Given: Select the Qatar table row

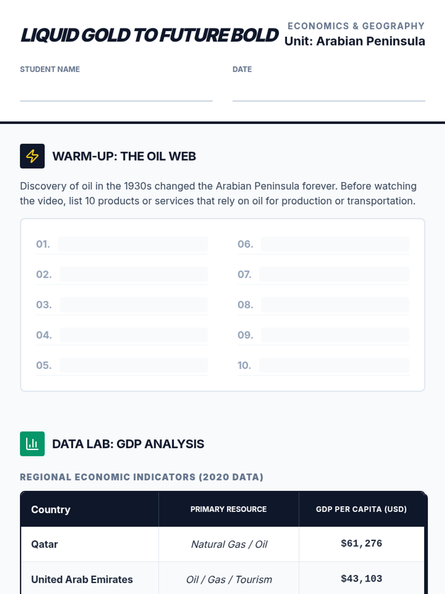Looking at the screenshot, I should (x=44, y=544).
